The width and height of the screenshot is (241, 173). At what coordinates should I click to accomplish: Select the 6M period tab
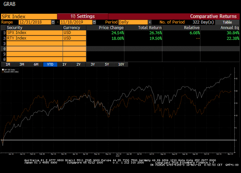36,64
